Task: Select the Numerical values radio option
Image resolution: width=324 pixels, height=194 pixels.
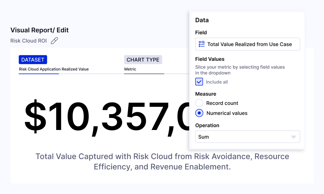Action: pyautogui.click(x=199, y=113)
